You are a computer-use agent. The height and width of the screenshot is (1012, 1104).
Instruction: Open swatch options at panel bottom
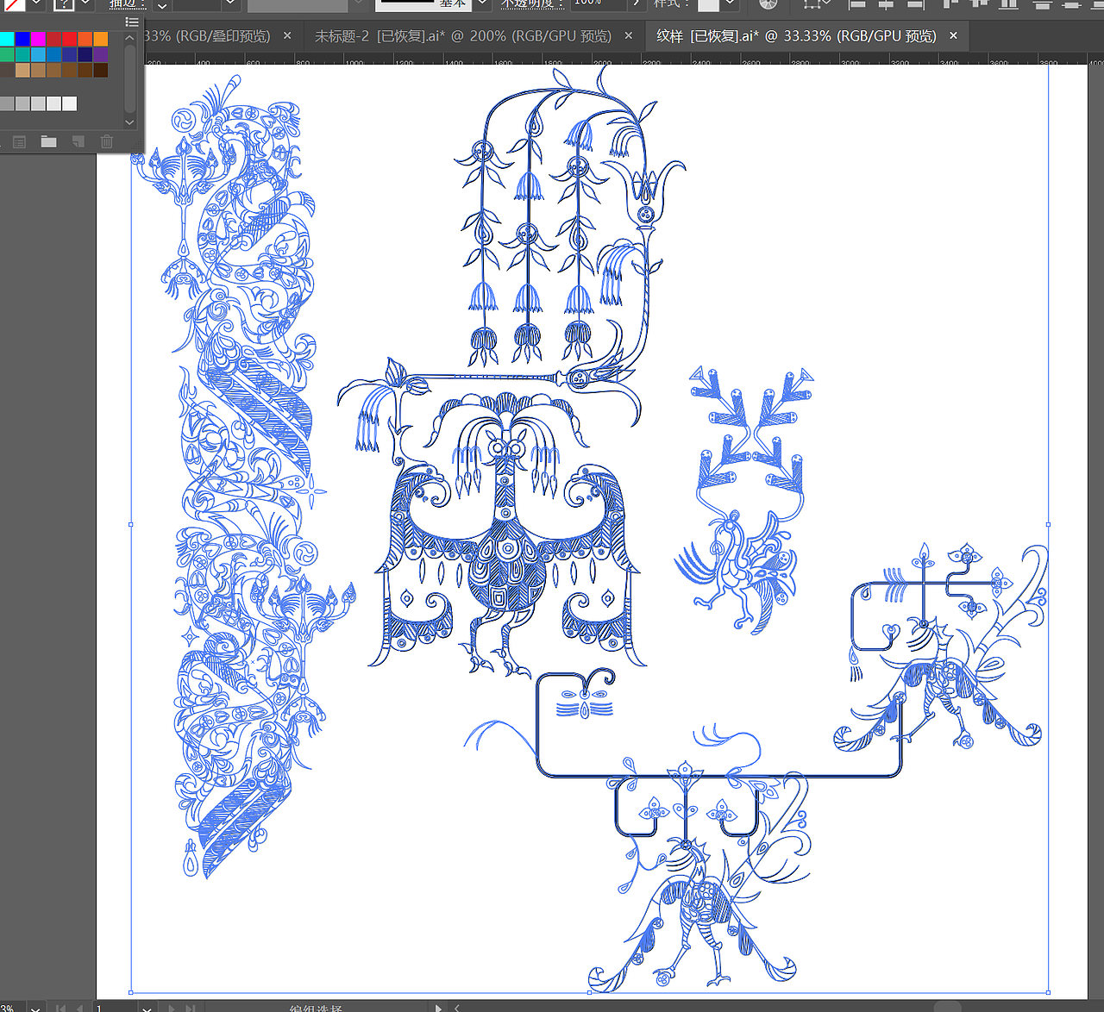click(x=20, y=141)
